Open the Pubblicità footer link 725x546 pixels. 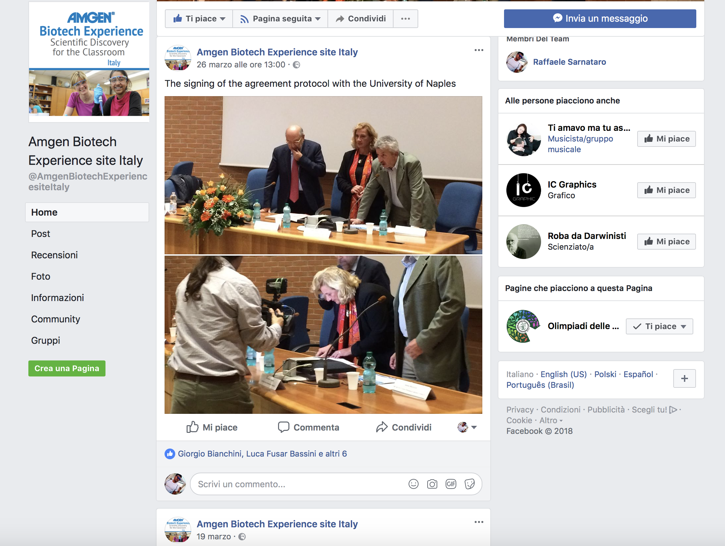606,409
